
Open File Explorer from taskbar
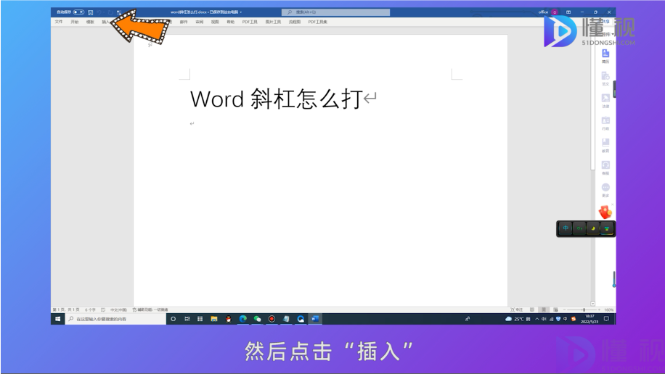point(214,319)
